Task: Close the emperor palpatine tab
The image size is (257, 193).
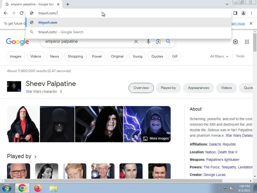Action: click(58, 4)
